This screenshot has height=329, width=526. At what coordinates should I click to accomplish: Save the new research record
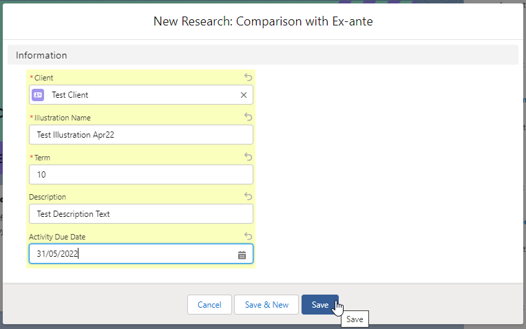coord(319,304)
